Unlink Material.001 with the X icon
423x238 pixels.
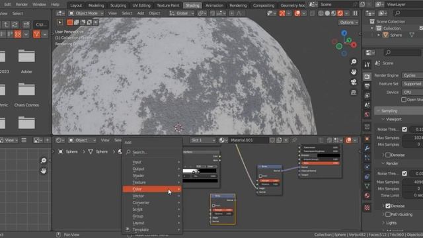click(x=286, y=140)
